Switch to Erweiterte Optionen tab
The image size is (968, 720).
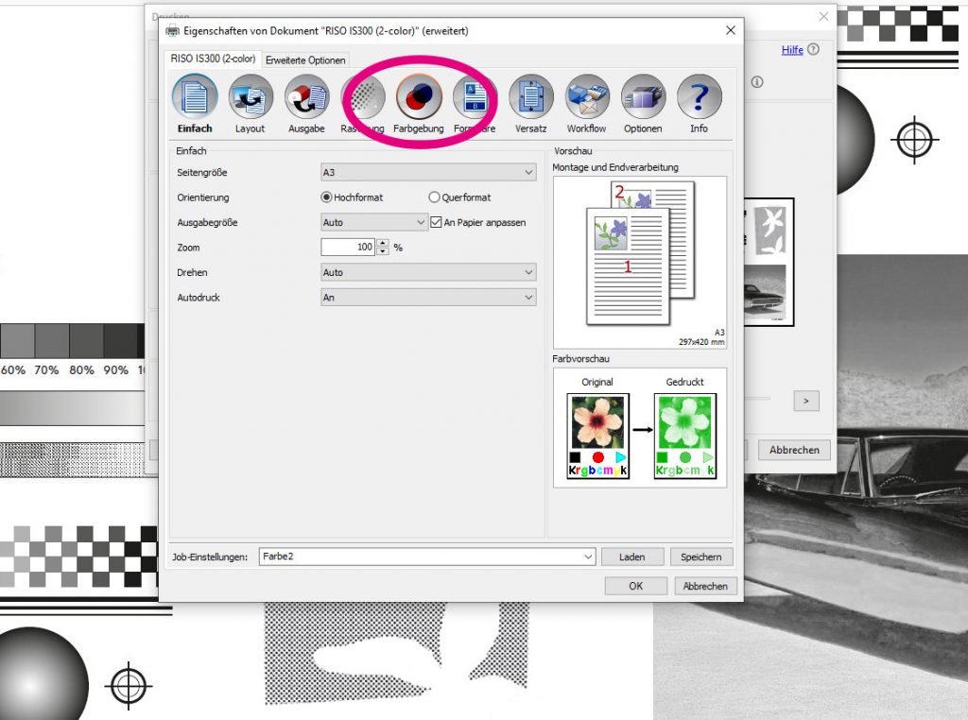coord(305,60)
